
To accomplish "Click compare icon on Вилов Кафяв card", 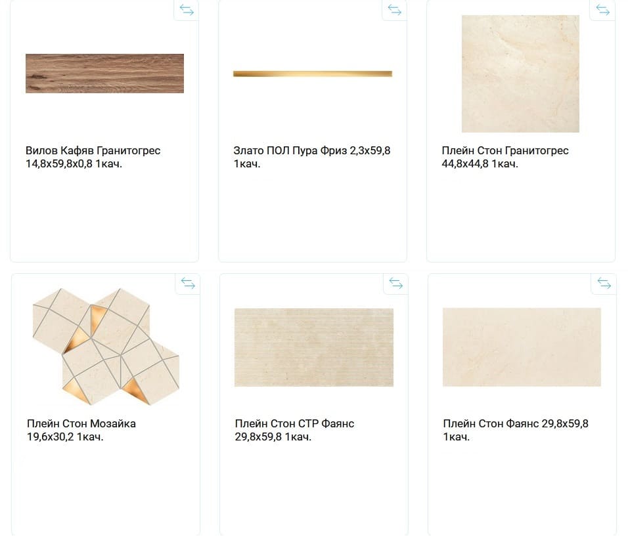I will point(187,10).
